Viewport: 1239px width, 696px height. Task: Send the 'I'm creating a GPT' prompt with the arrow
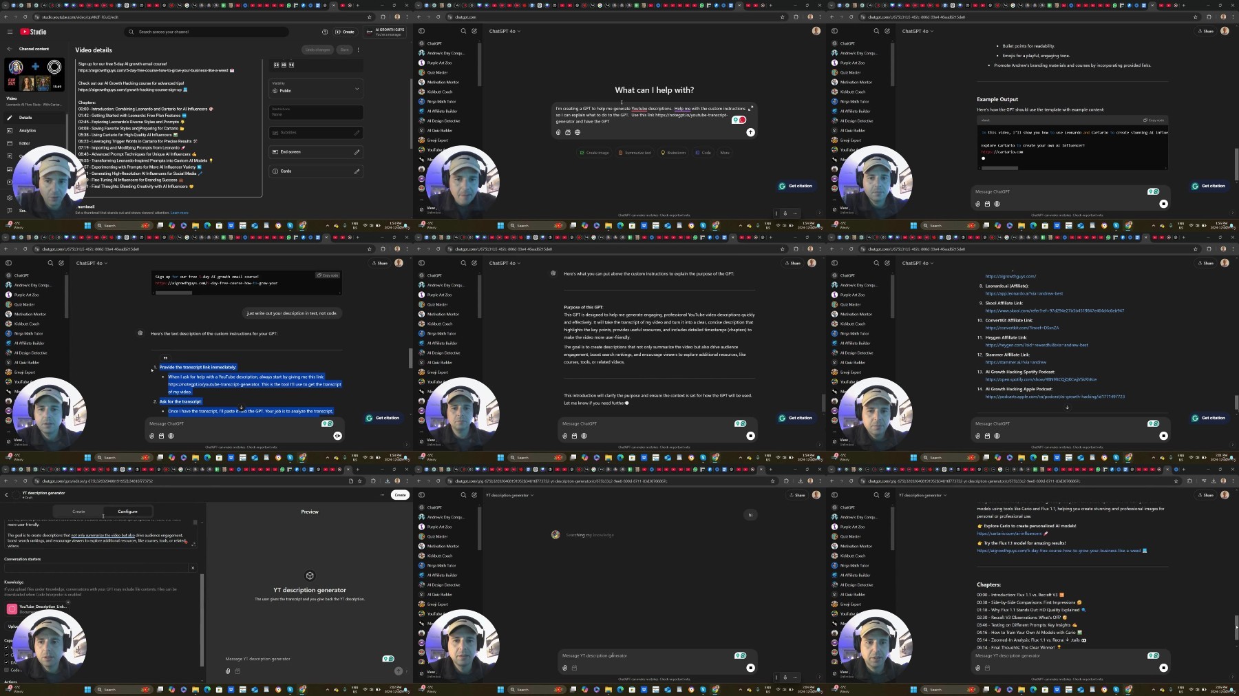[750, 132]
